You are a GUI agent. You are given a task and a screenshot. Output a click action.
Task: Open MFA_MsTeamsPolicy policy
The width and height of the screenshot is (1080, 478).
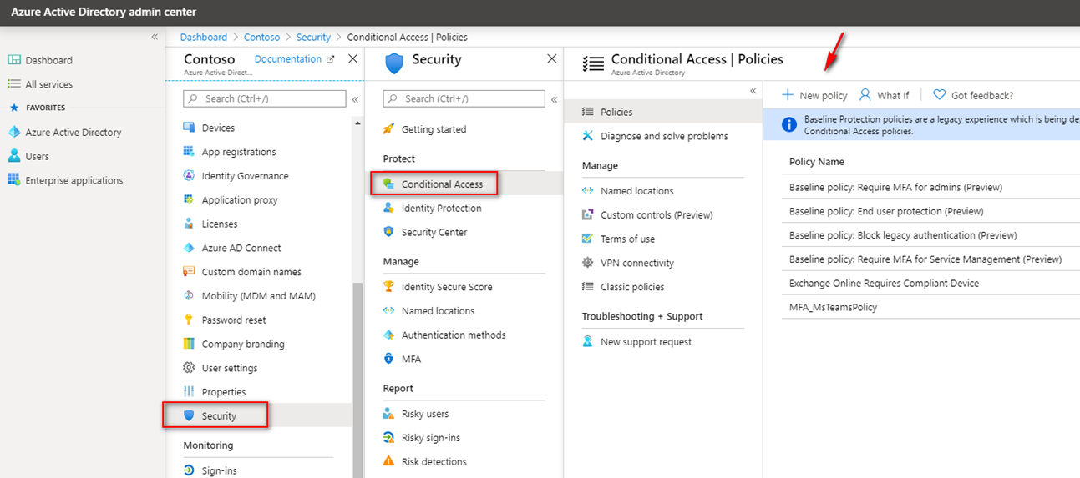pyautogui.click(x=833, y=308)
